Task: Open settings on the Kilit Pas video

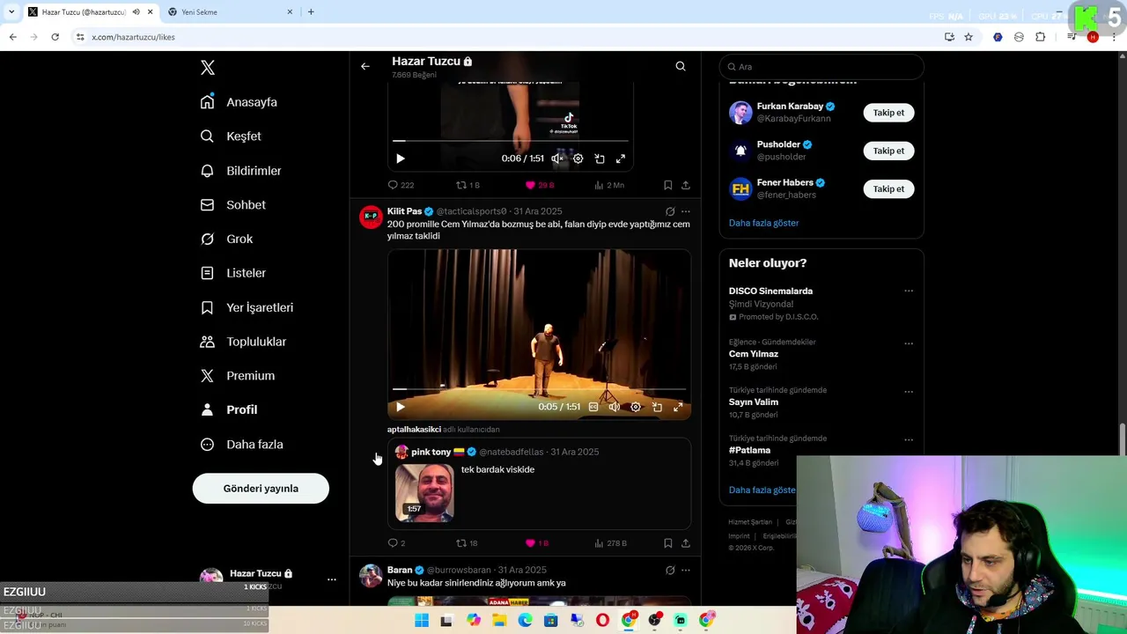Action: tap(636, 407)
